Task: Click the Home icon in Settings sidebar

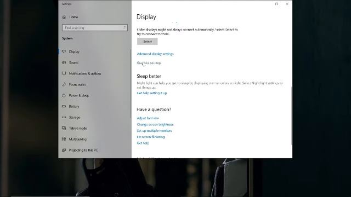Action: [x=64, y=17]
